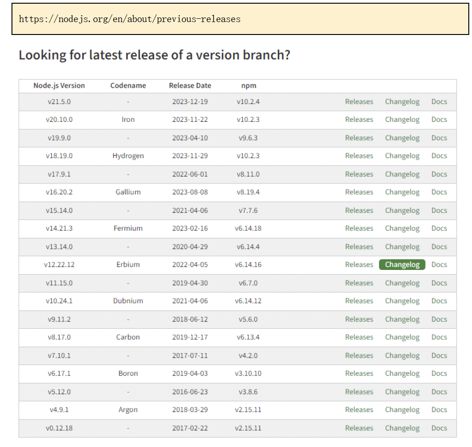Open Releases for v16.20.2 Gallium
The height and width of the screenshot is (447, 472).
pos(359,192)
